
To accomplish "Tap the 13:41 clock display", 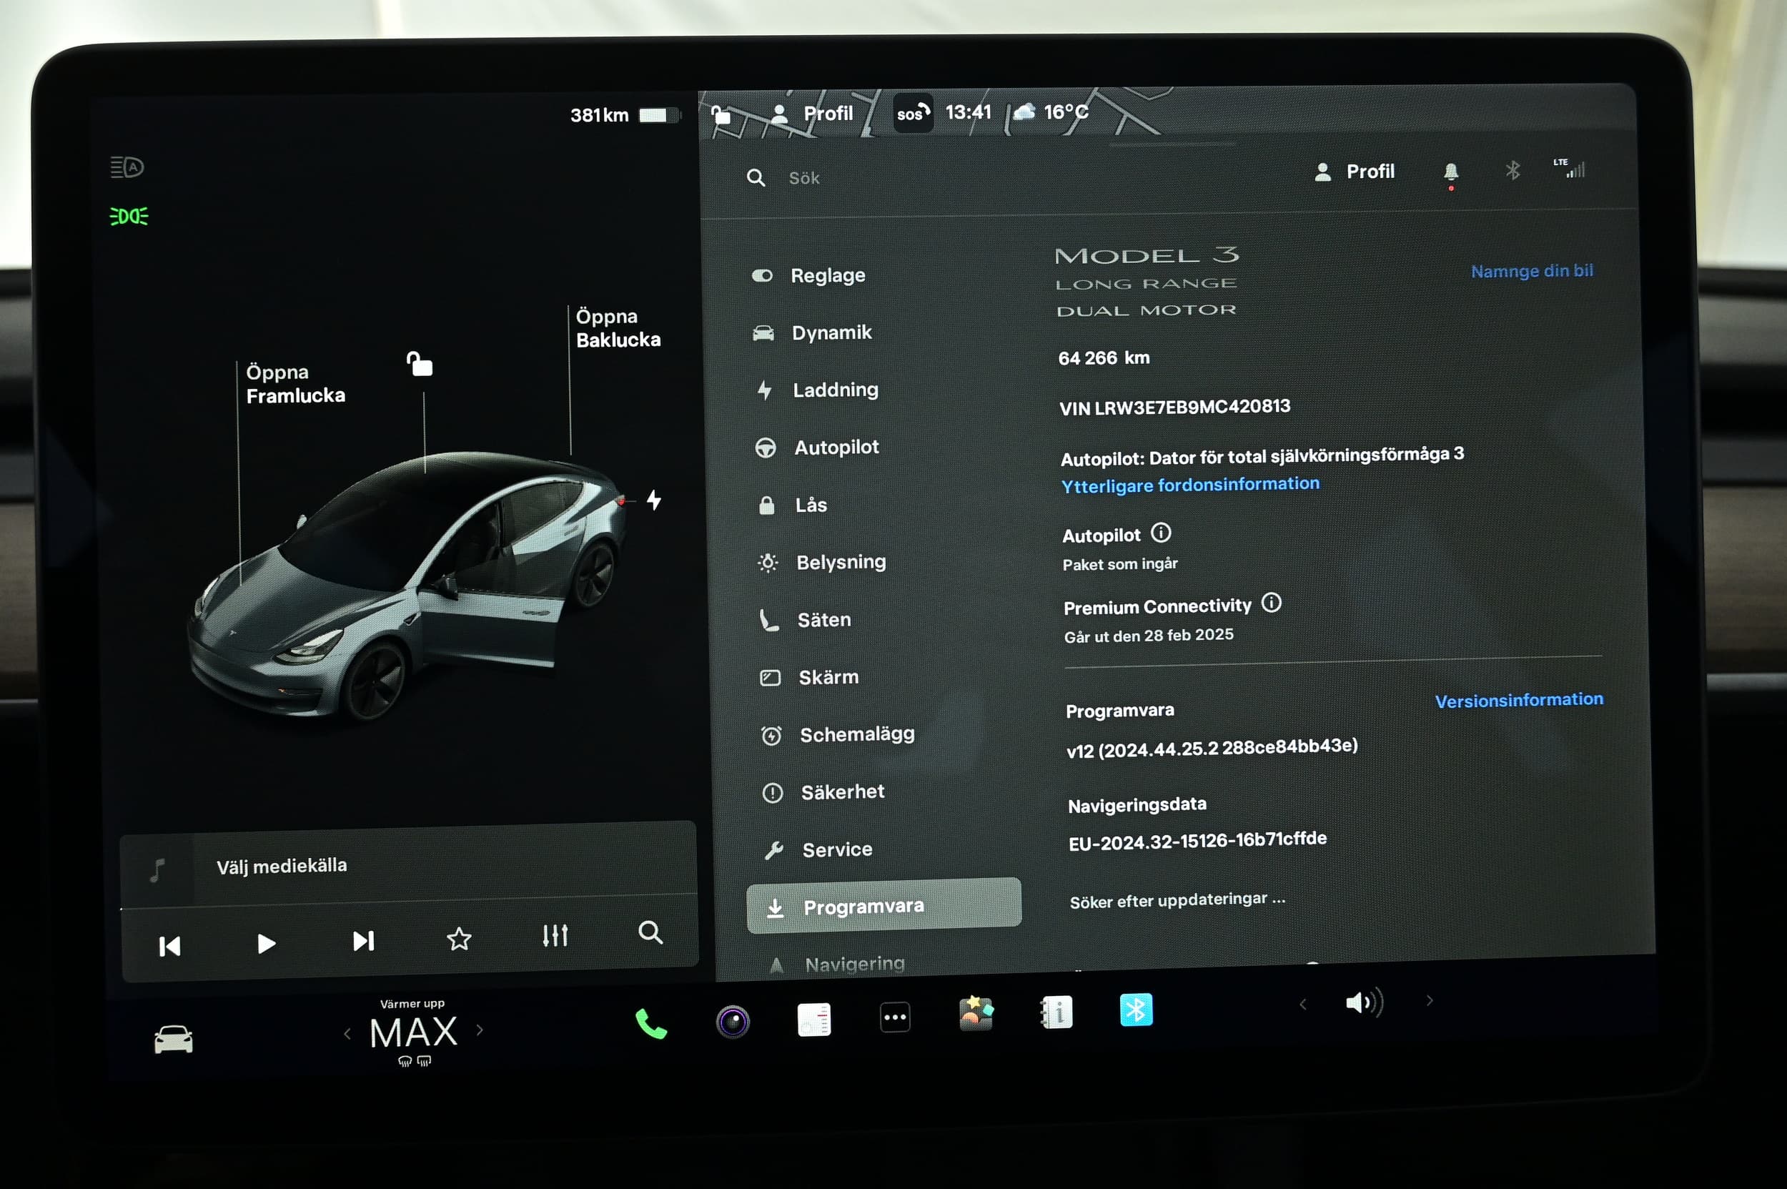I will [968, 112].
